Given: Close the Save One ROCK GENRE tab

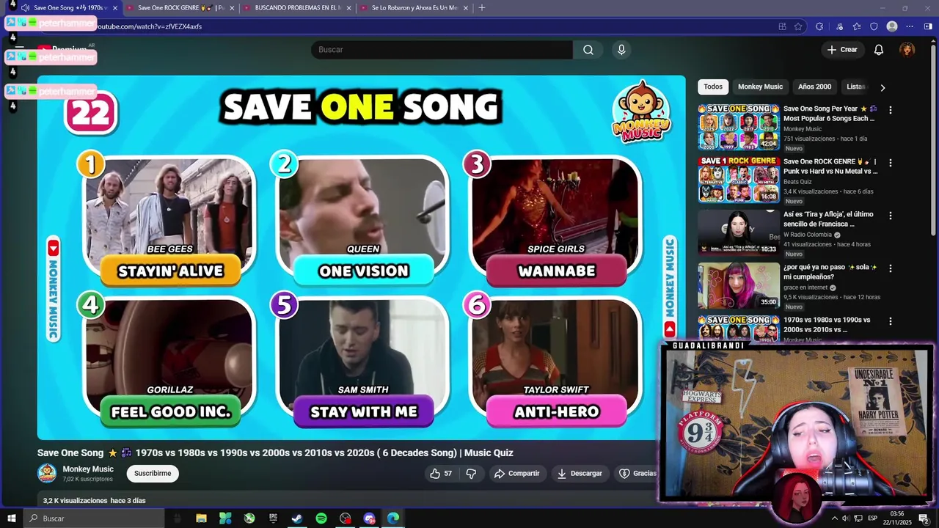Looking at the screenshot, I should tap(233, 8).
